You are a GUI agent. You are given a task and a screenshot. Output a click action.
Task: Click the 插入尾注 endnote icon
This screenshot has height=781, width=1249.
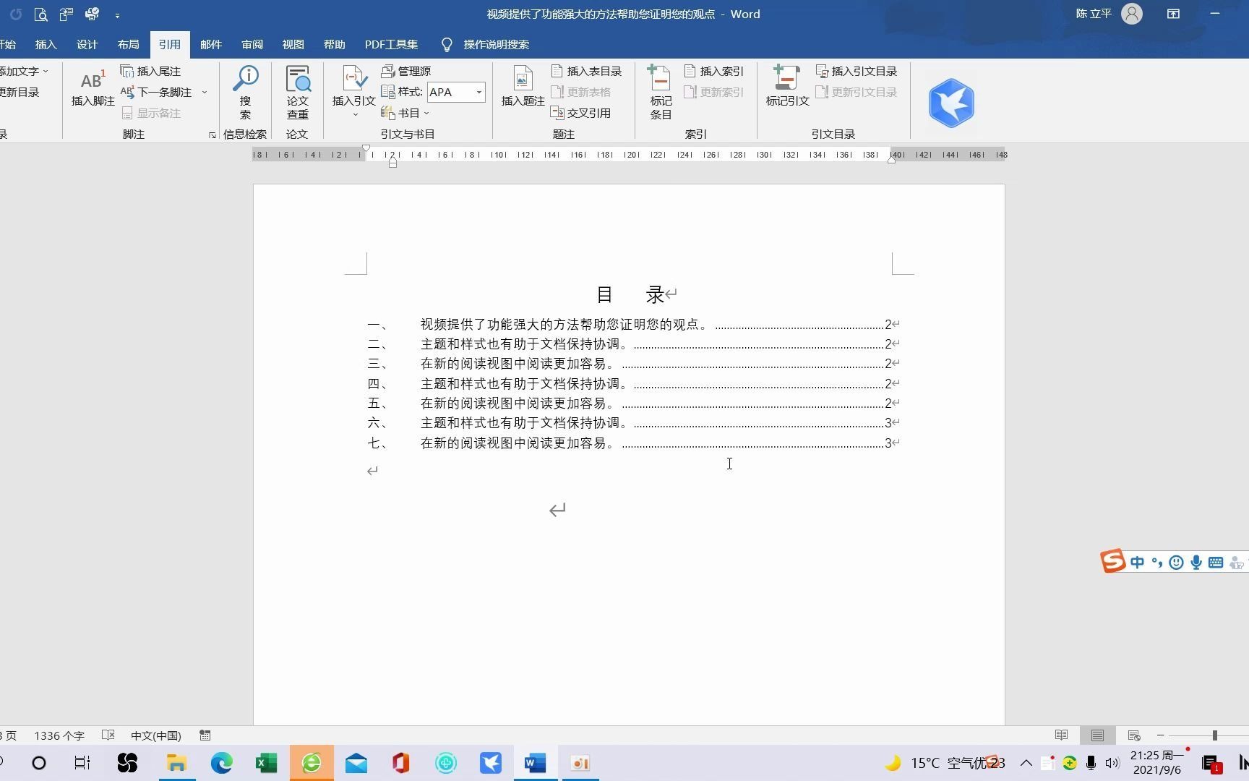tap(150, 71)
